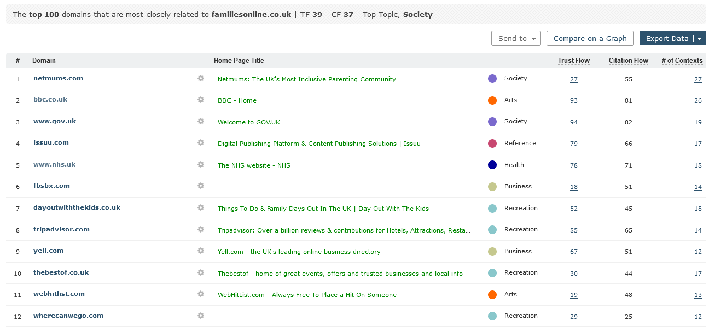The image size is (715, 327).
Task: Open Netmums Inclusive Parenting Community title link
Action: click(x=306, y=79)
